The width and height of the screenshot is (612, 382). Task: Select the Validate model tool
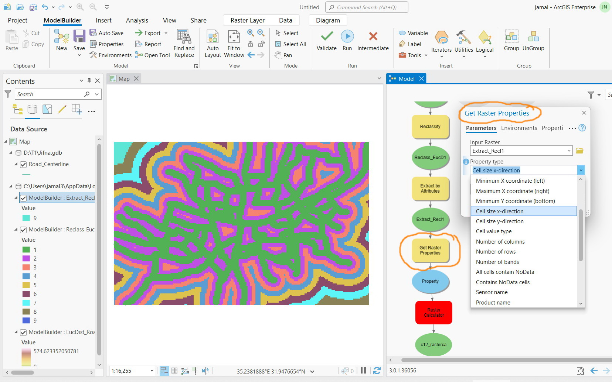tap(326, 41)
